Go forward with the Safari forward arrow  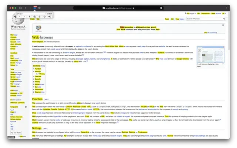pyautogui.click(x=30, y=8)
